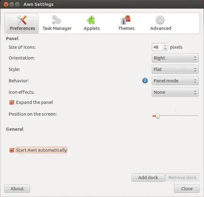Click the Position on the screen label
Screen dimensions: 204x197
click(32, 114)
